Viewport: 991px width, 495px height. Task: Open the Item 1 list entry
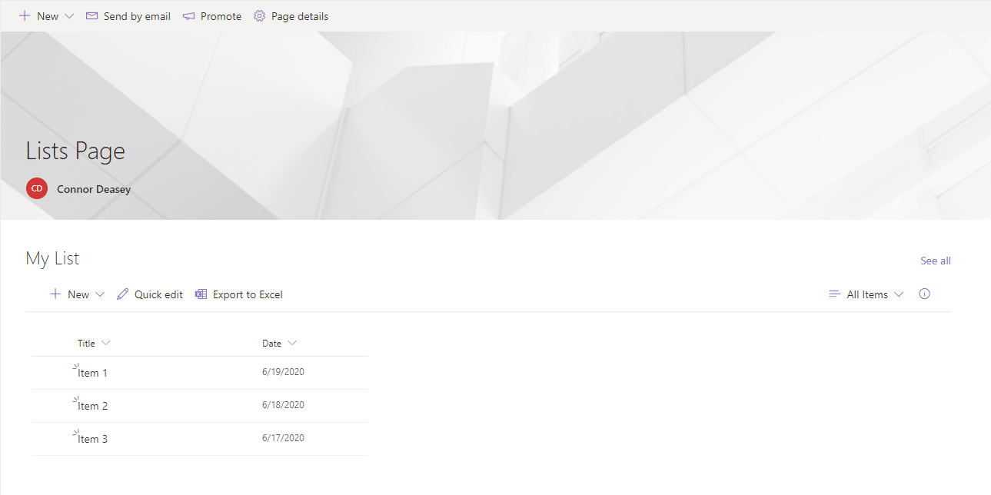click(92, 373)
